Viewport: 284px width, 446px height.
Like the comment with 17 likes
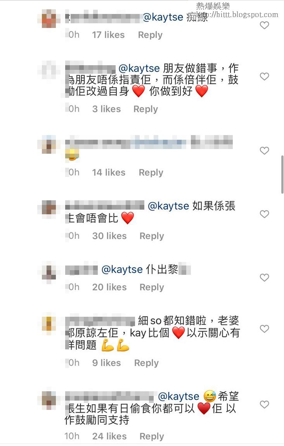pyautogui.click(x=264, y=25)
